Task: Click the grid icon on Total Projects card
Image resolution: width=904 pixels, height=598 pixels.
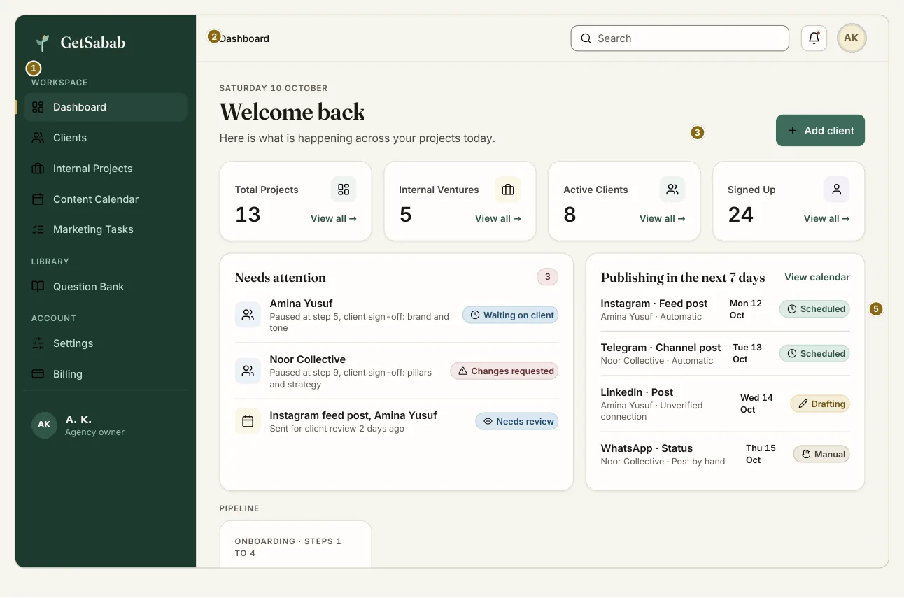Action: (x=344, y=190)
